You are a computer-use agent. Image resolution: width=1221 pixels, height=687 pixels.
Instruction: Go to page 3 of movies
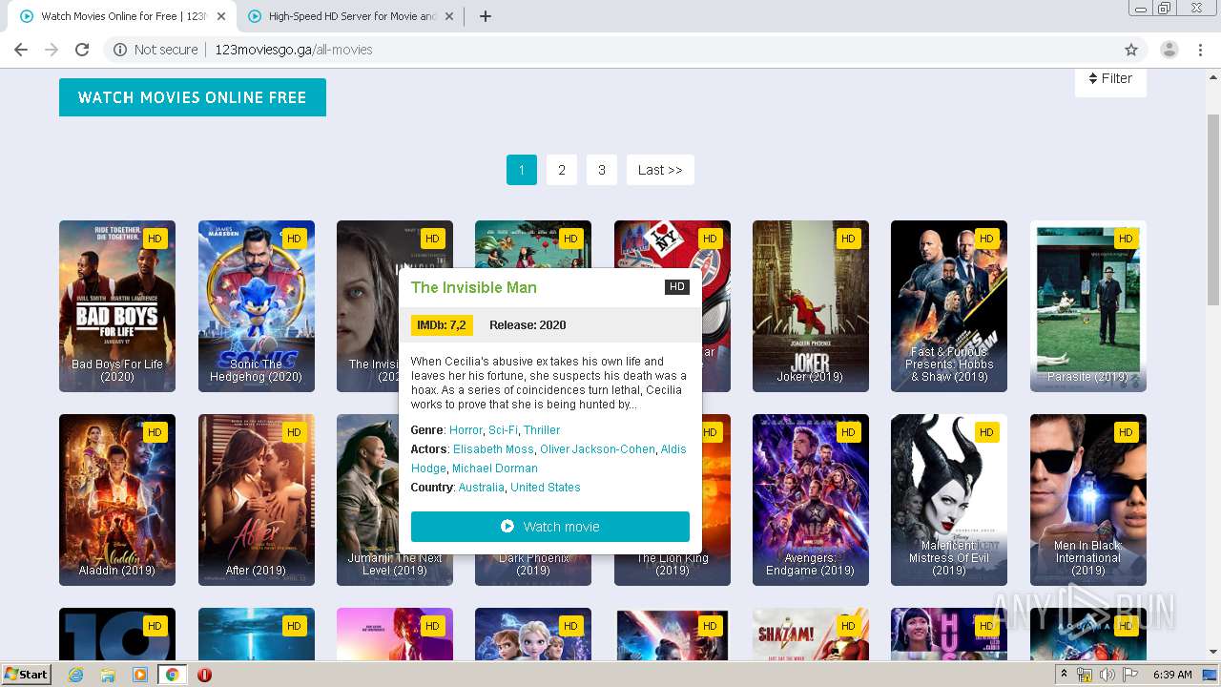[602, 170]
